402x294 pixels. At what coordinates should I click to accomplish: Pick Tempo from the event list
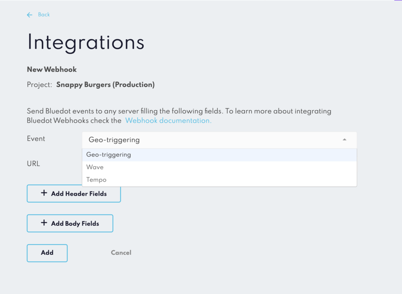219,180
